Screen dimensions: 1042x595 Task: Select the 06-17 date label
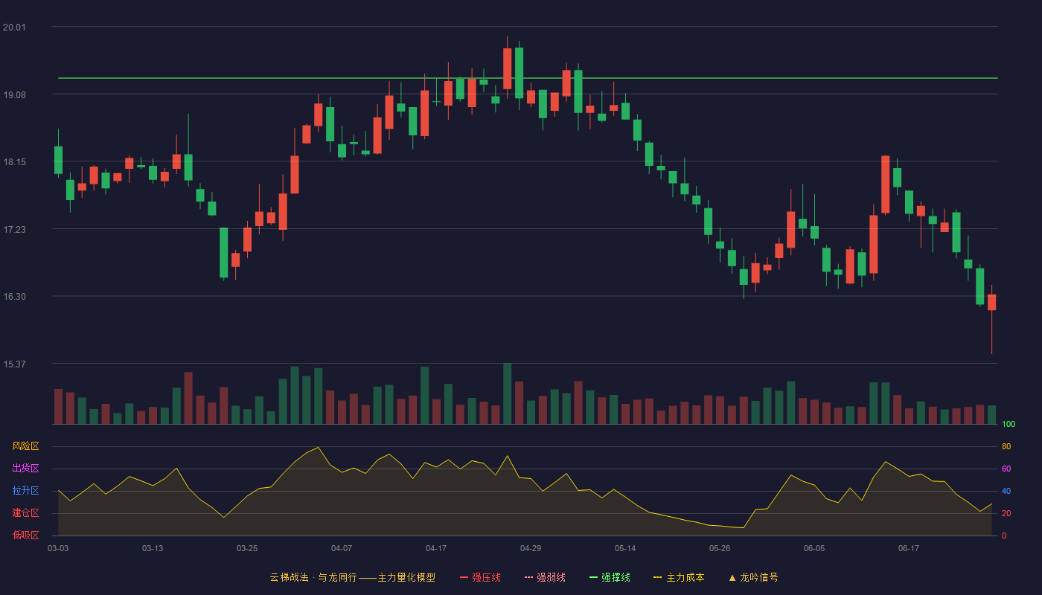pos(909,548)
